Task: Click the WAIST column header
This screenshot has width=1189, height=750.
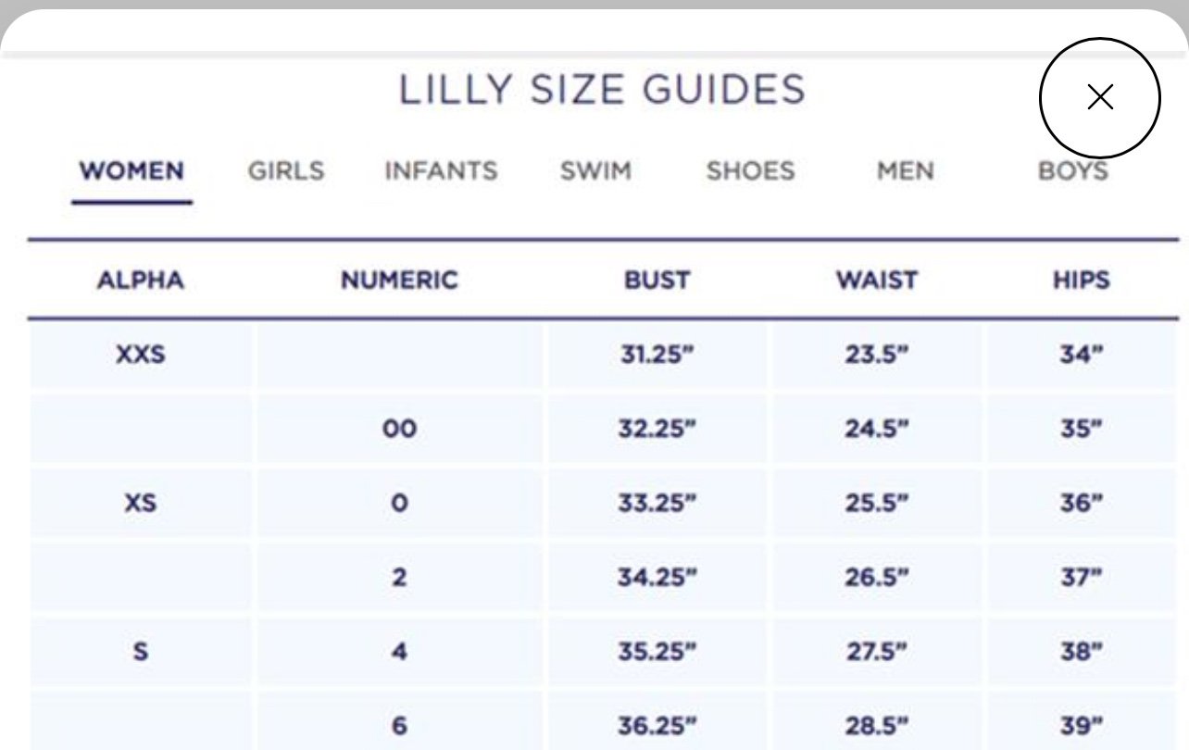Action: (876, 281)
